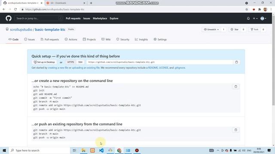The image size is (275, 154).
Task: Switch to the Projects tab
Action: [89, 39]
